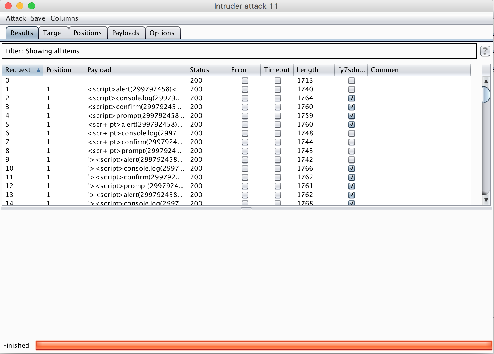The width and height of the screenshot is (494, 354).
Task: Select payload <script>alert(299792458)<... in request 1
Action: point(135,89)
